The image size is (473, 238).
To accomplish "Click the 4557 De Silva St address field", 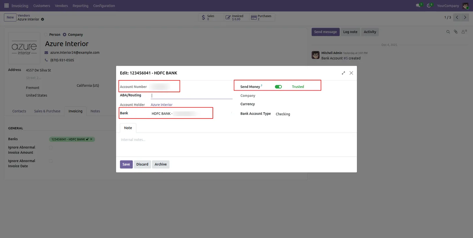I will point(38,70).
